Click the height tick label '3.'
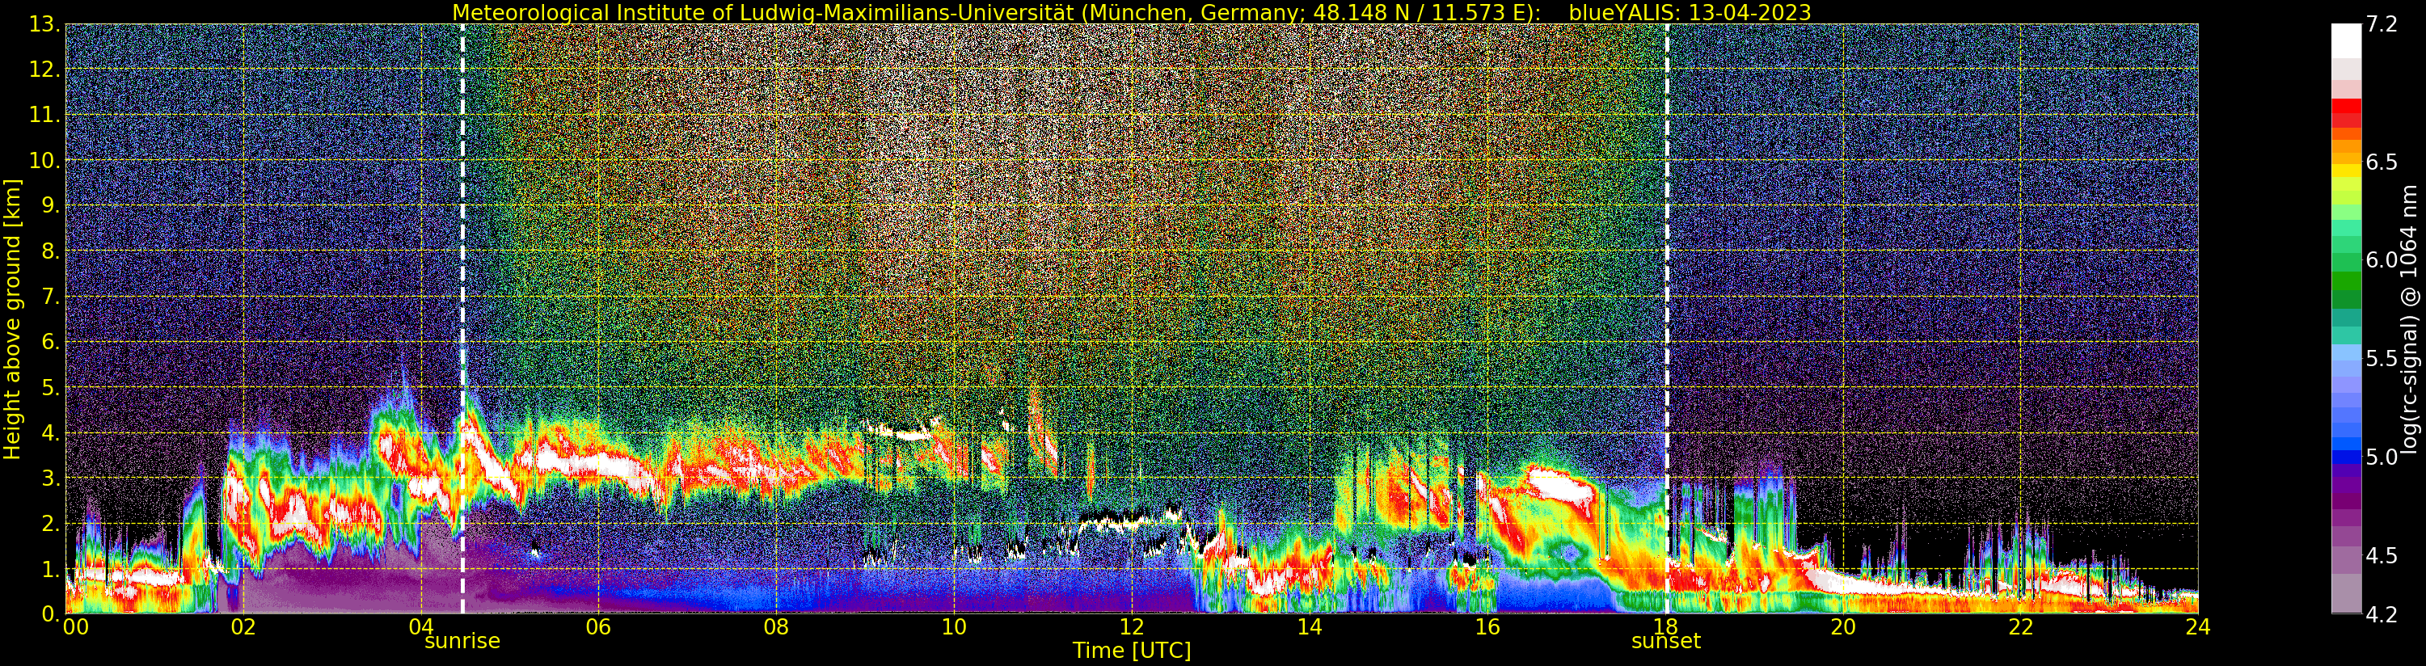The image size is (2426, 666). pos(51,478)
